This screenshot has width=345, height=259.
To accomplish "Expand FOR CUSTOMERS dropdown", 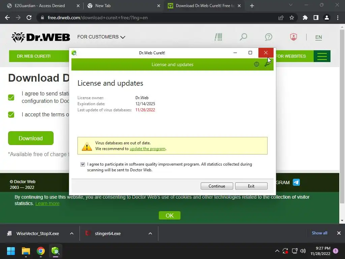I will (101, 37).
